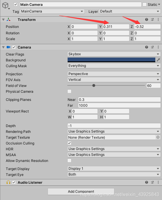Image resolution: width=162 pixels, height=200 pixels.
Task: Click Viewport Rect H field
Action: (116, 117)
